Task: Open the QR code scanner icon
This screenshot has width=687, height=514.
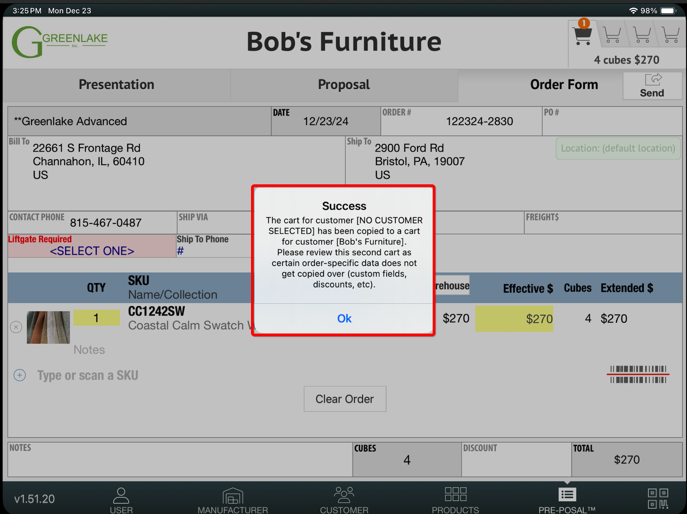Action: pos(658,498)
